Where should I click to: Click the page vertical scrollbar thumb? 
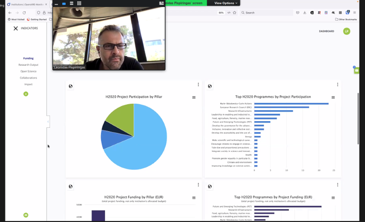(358, 118)
